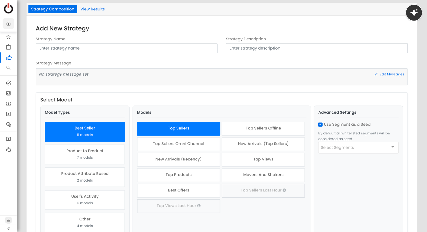Select the thumbs-up recommendations icon
This screenshot has height=232, width=427.
pos(9,57)
